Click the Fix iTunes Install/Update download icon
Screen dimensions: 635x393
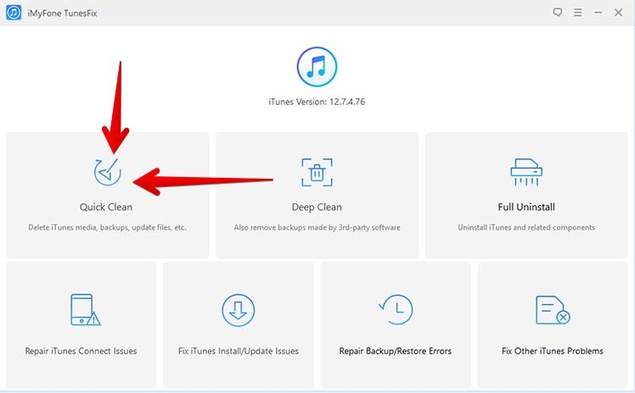(238, 310)
